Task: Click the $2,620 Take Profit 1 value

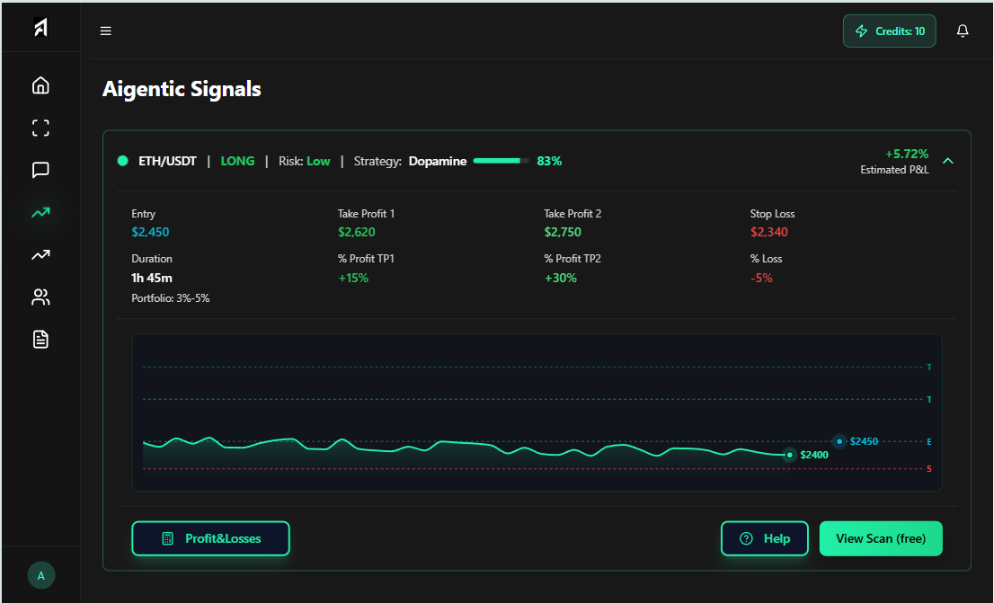Action: [356, 232]
